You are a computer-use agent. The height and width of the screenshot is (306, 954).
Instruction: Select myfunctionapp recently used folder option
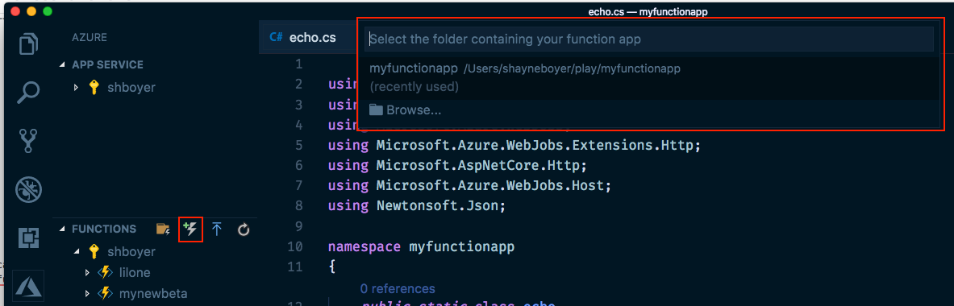pyautogui.click(x=648, y=78)
